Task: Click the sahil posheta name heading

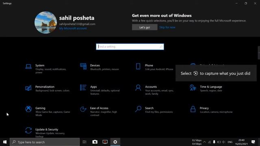Action: point(77,18)
